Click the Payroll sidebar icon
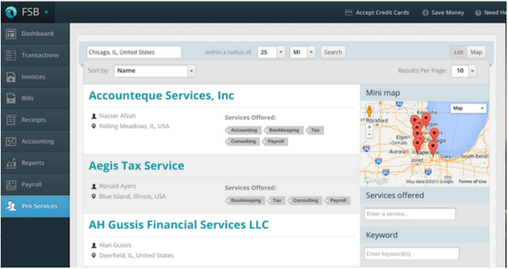The image size is (508, 269). [x=11, y=185]
